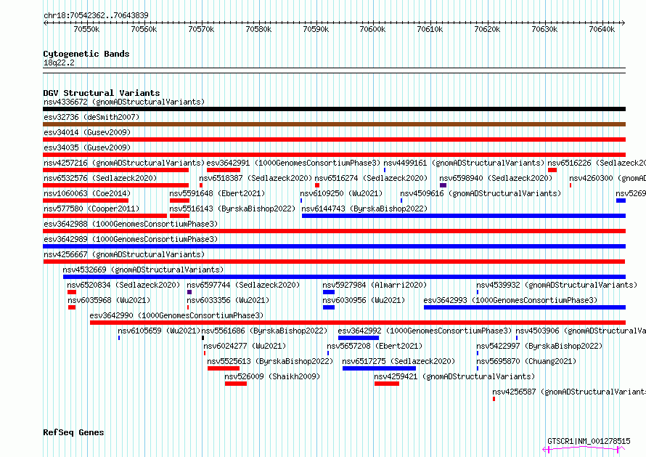
Task: Open nsv4503906 variant label
Action: pos(581,331)
